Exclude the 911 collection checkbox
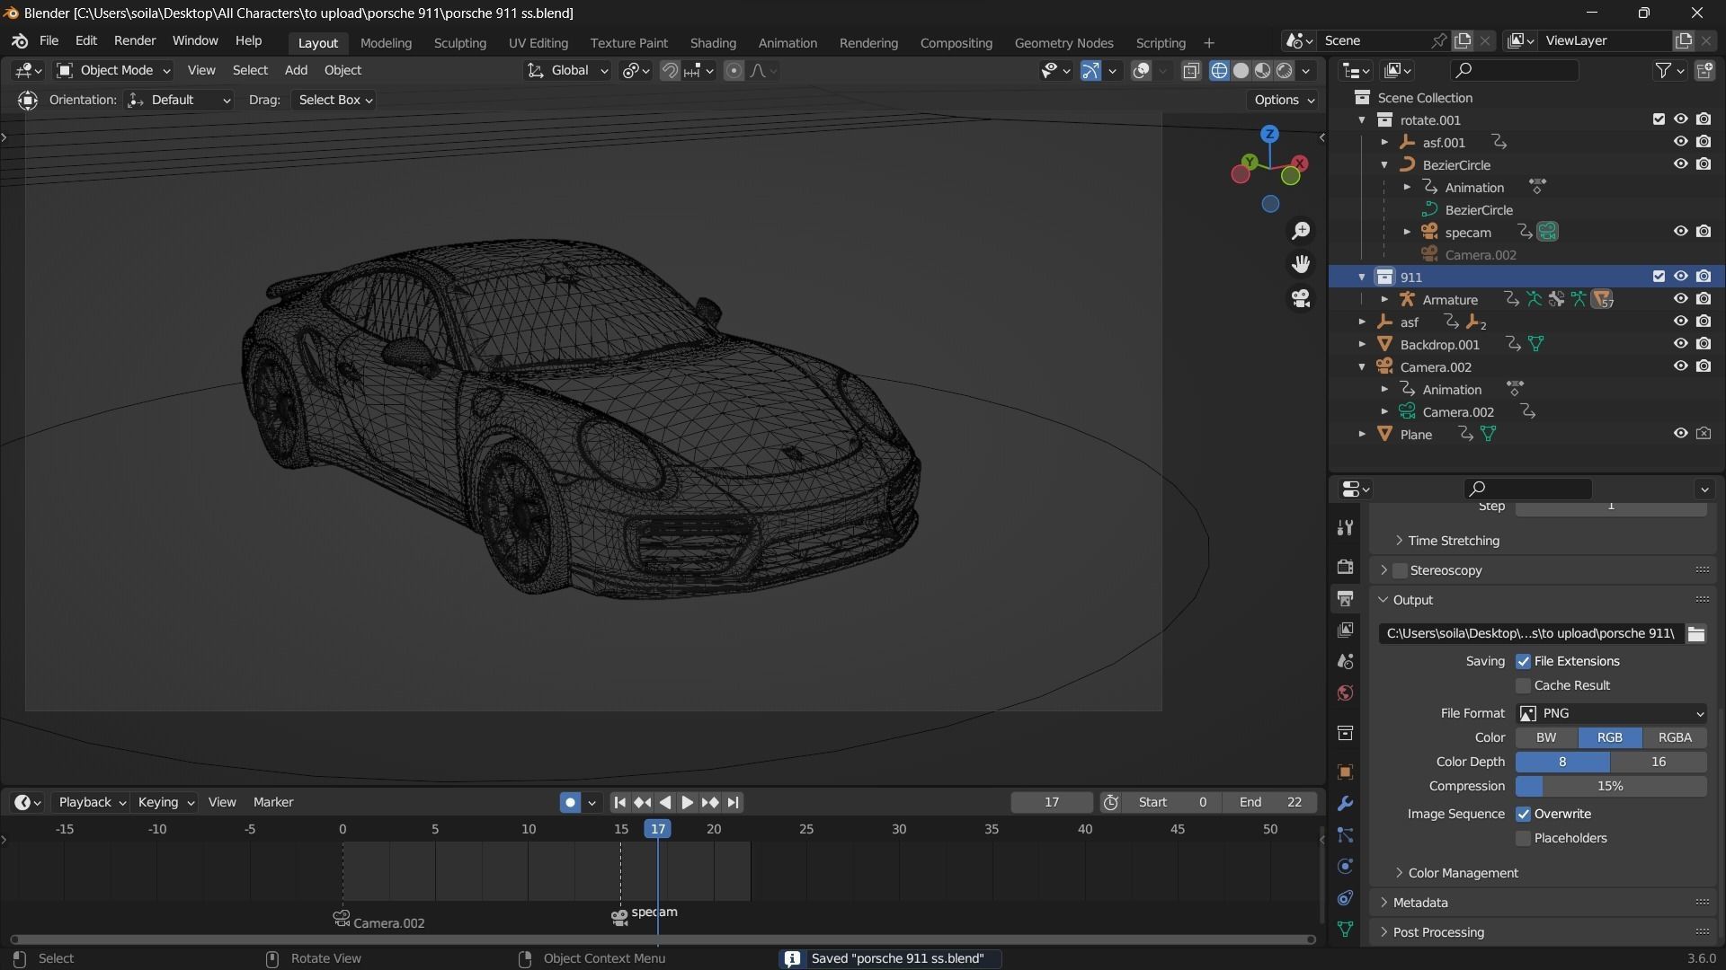The image size is (1726, 970). [x=1659, y=277]
